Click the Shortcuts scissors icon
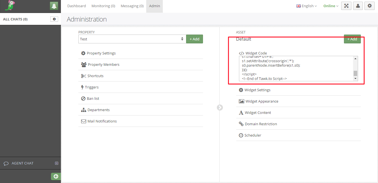 pyautogui.click(x=84, y=76)
